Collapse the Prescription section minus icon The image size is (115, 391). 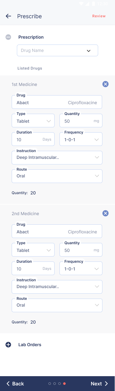click(8, 37)
